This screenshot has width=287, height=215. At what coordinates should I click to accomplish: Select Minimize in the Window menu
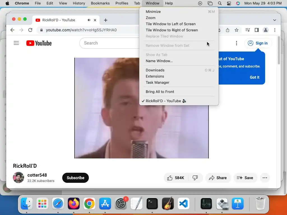(179, 12)
